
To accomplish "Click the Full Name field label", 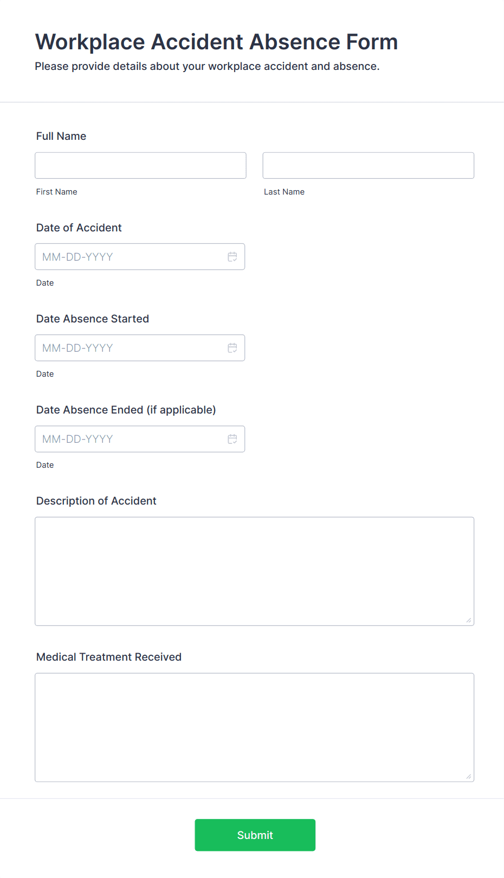I will click(x=61, y=136).
